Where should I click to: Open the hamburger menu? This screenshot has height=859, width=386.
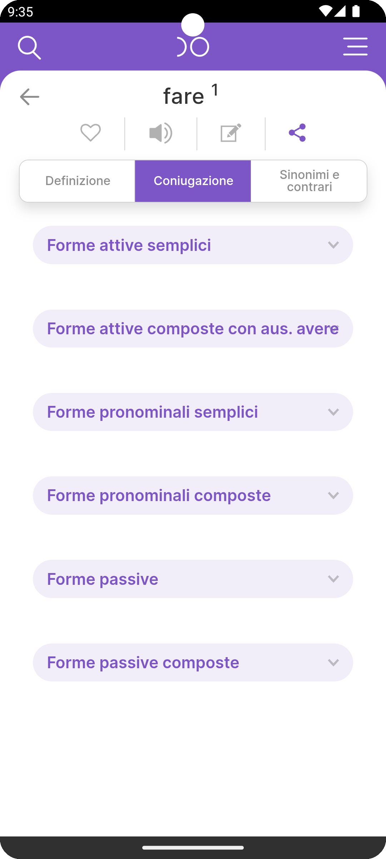(355, 47)
